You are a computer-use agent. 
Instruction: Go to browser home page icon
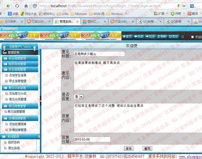[x=26, y=6]
